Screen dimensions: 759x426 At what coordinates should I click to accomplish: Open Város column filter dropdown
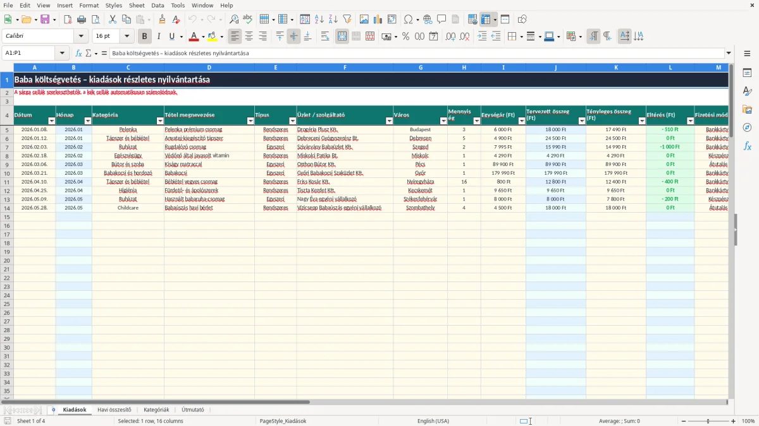point(443,121)
